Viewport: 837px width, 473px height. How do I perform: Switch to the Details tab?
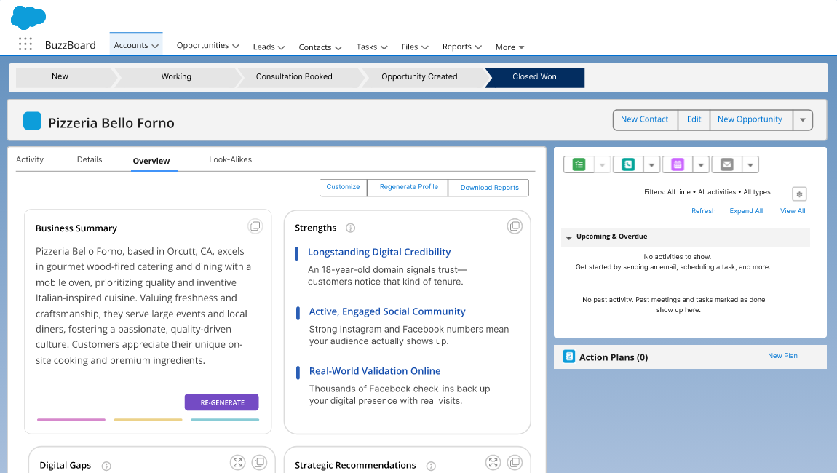89,159
